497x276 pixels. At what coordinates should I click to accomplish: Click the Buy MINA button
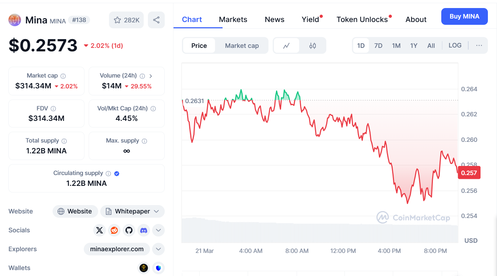464,16
